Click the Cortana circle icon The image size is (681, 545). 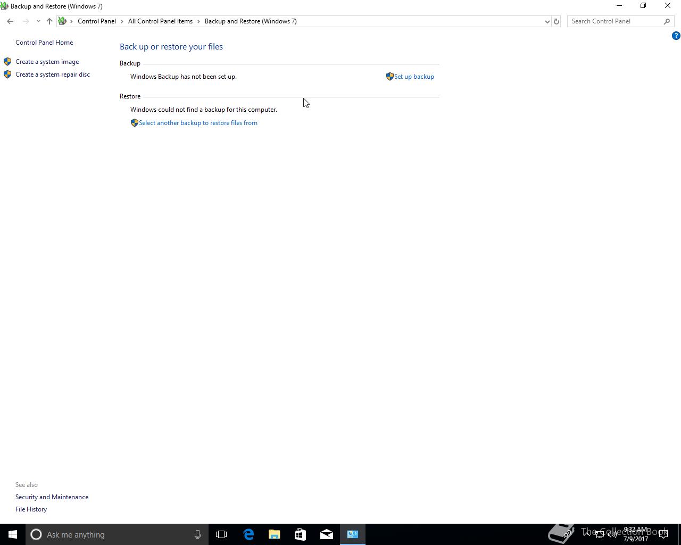(x=36, y=534)
